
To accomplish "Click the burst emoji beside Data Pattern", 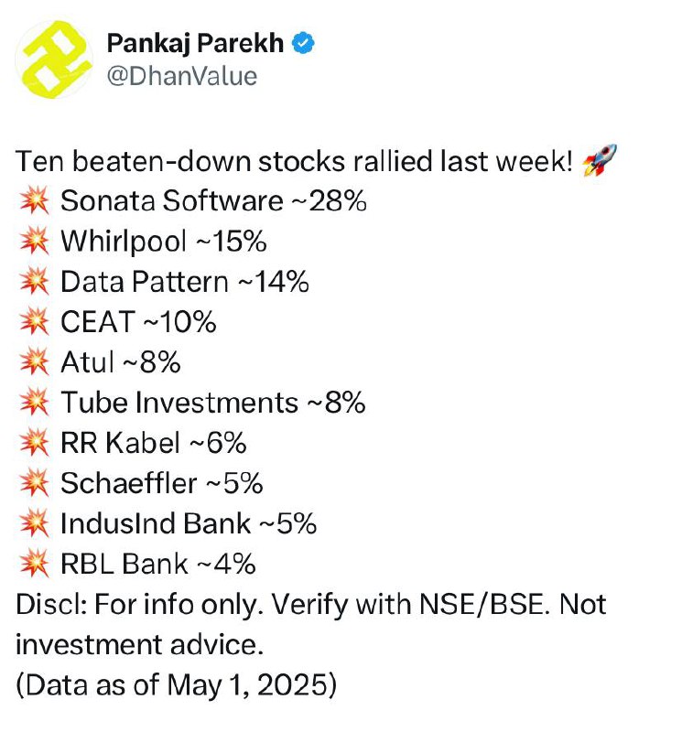I will [x=34, y=282].
